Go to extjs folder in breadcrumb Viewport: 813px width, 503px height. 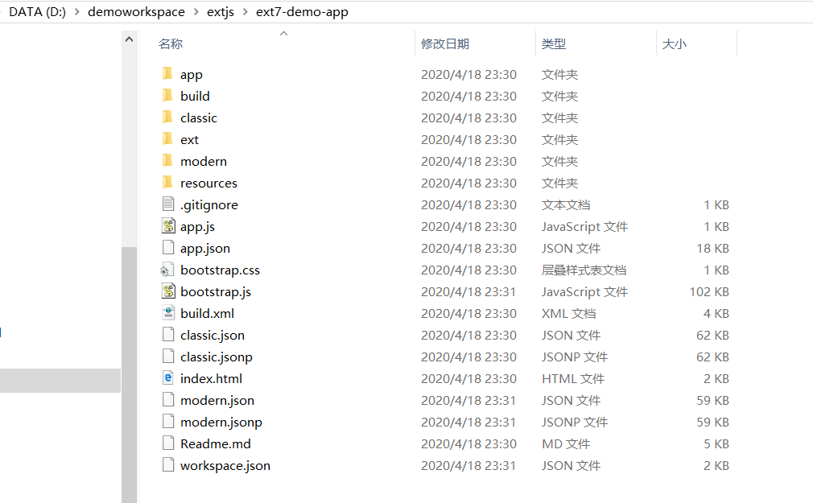point(221,12)
